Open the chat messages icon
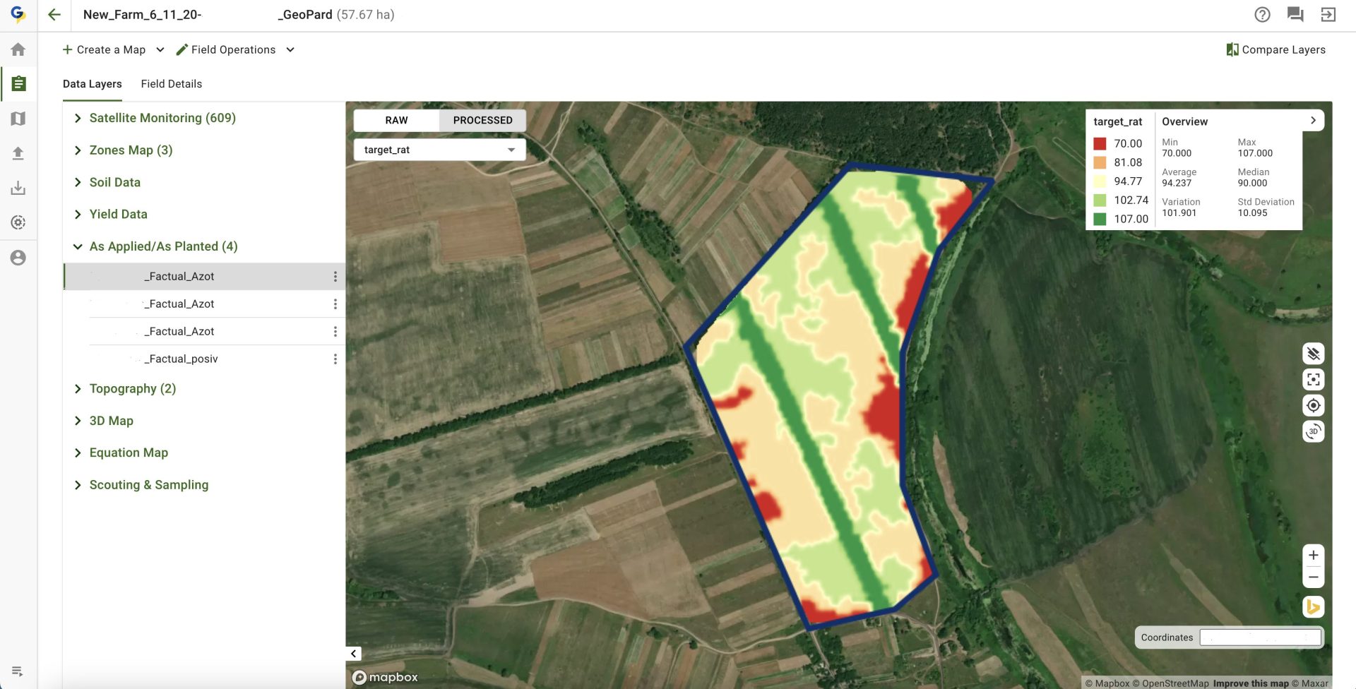 pyautogui.click(x=1295, y=15)
